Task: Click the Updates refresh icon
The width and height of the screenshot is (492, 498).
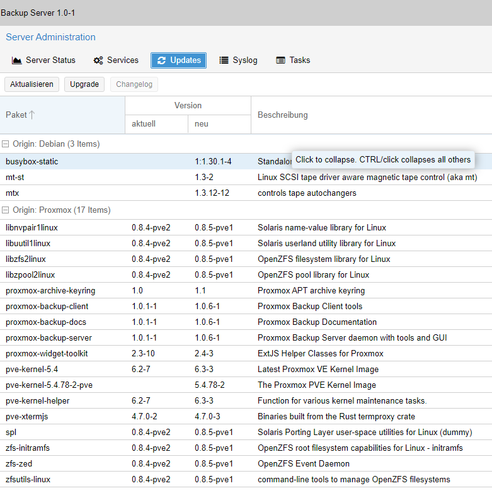Action: [161, 60]
